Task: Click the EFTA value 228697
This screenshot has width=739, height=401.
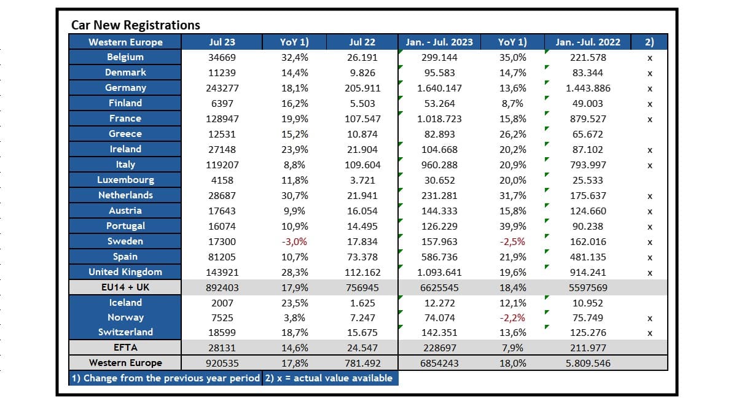Action: click(439, 348)
